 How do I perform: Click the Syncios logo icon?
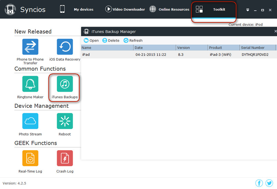tap(10, 10)
